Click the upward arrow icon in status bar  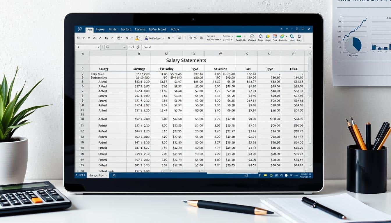(x=260, y=175)
